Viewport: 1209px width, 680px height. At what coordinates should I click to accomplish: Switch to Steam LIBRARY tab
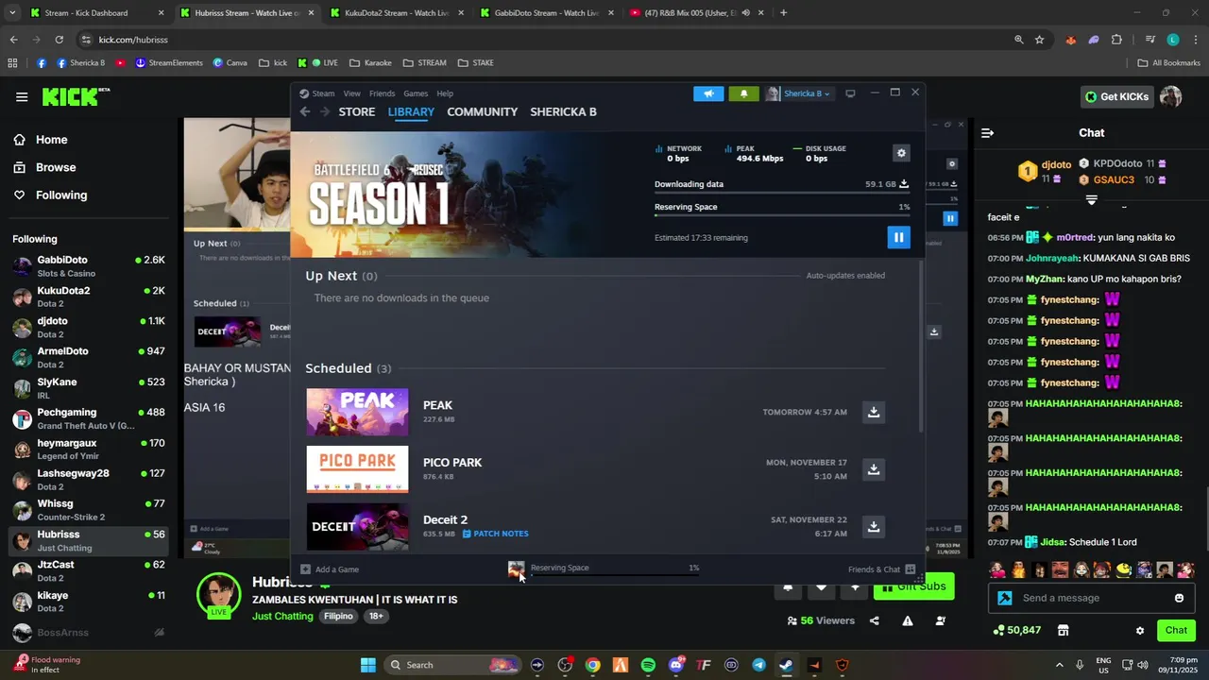411,111
